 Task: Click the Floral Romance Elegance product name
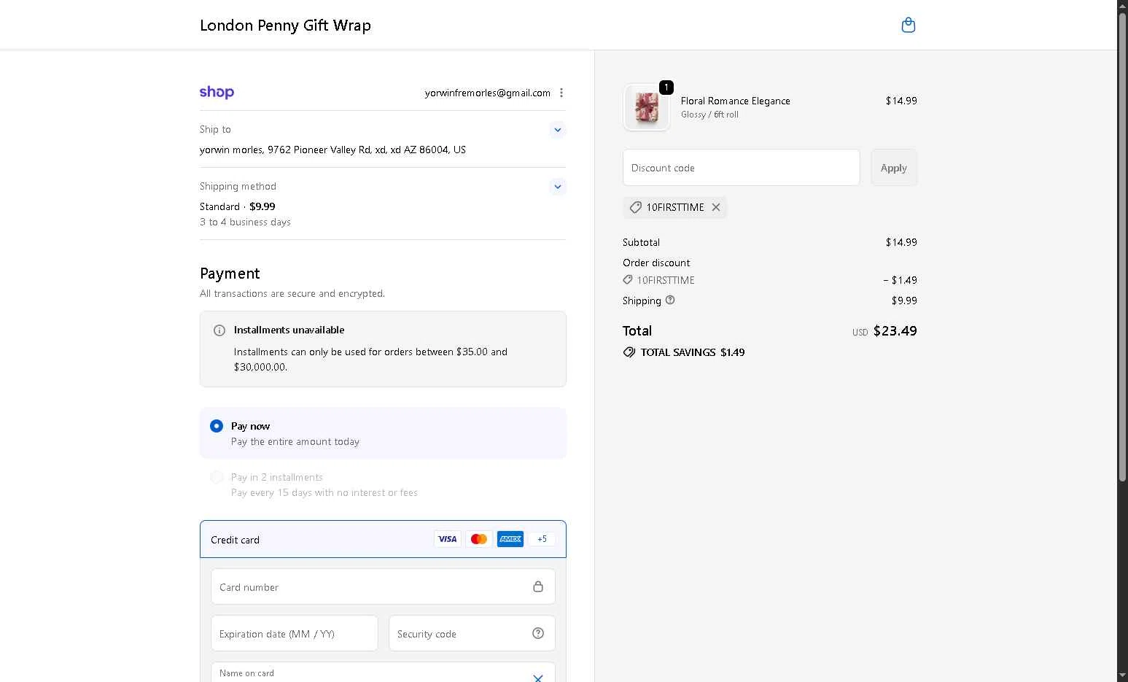735,101
